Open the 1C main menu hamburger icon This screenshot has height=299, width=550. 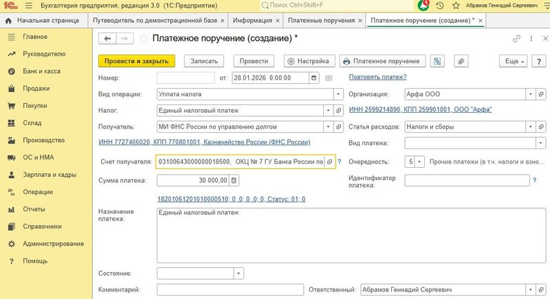(29, 5)
